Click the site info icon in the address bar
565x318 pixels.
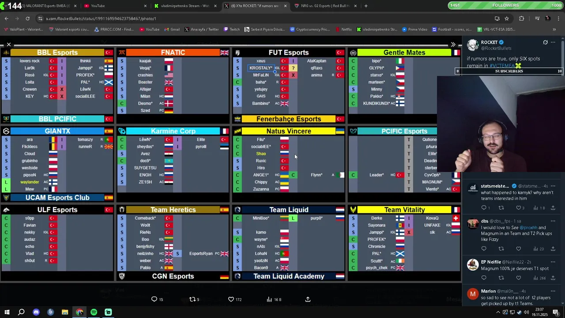[x=41, y=19]
